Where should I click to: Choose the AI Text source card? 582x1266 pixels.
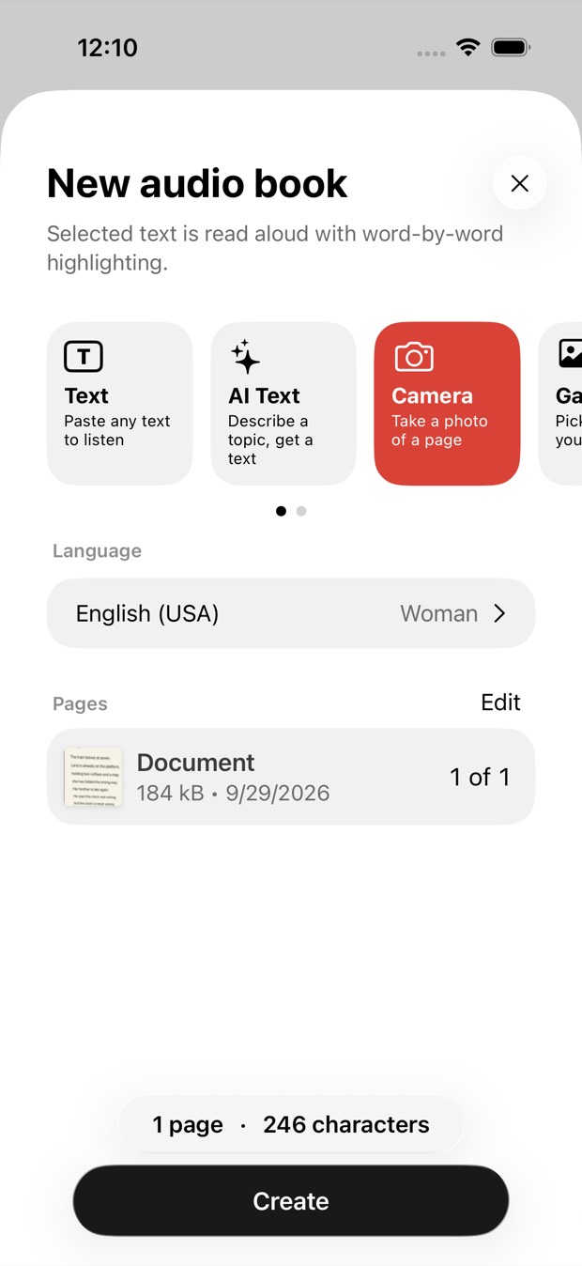[283, 404]
